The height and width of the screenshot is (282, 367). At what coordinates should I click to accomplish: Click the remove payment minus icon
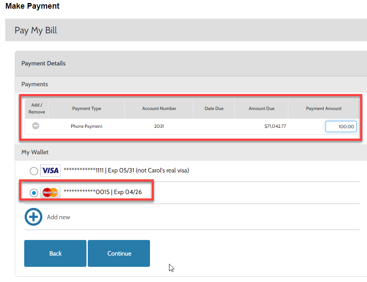(36, 126)
